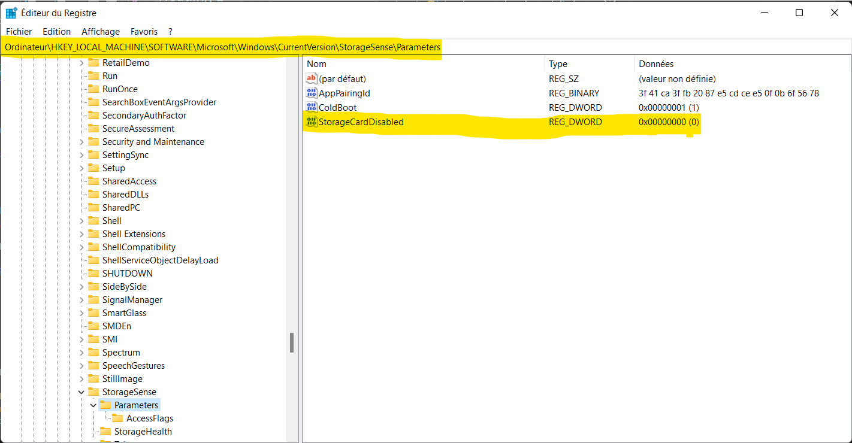Select the SearchBoxEventArgsProvider key

tap(159, 102)
